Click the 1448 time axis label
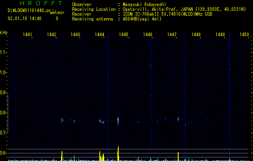Screen dimensions: 253x161 196,35
